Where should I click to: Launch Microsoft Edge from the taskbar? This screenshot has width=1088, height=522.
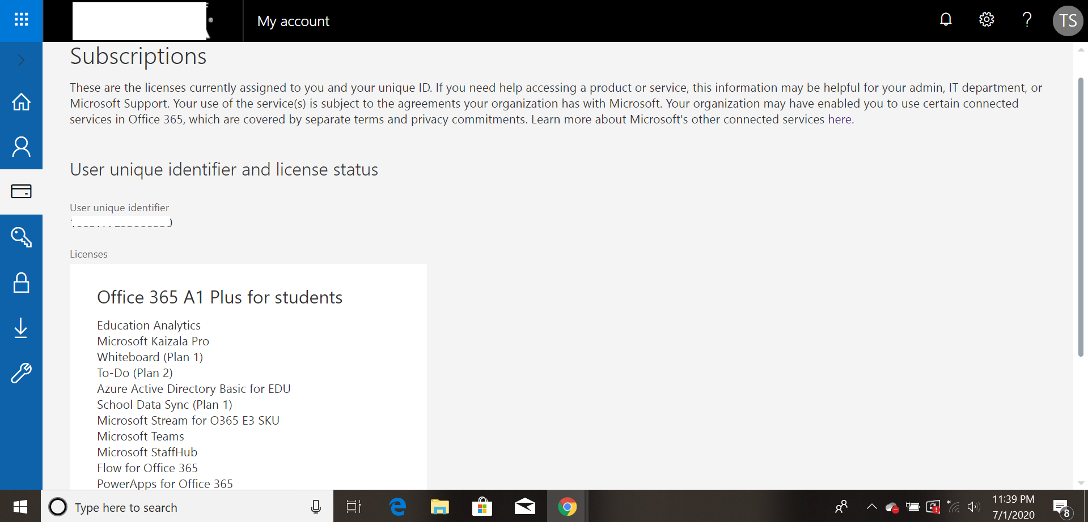point(398,506)
